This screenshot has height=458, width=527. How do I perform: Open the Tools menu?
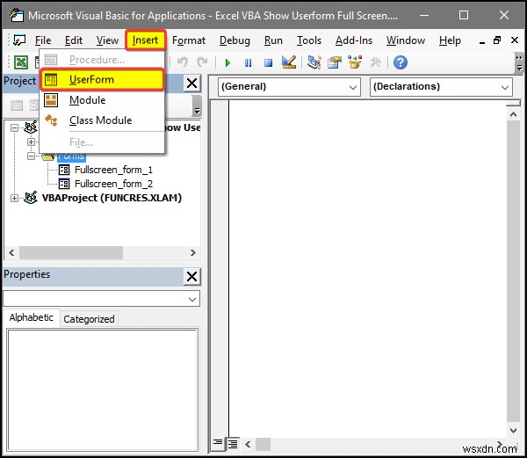coord(309,40)
